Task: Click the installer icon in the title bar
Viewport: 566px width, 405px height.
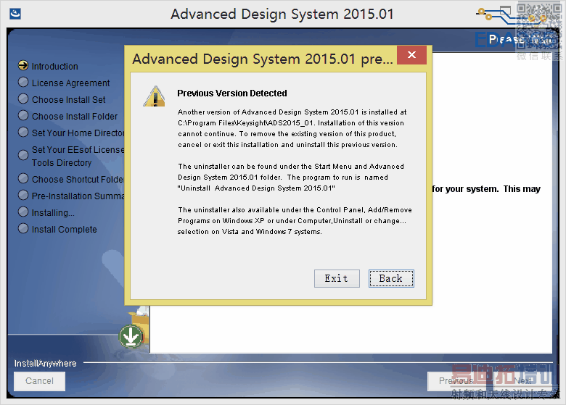Action: (x=15, y=14)
